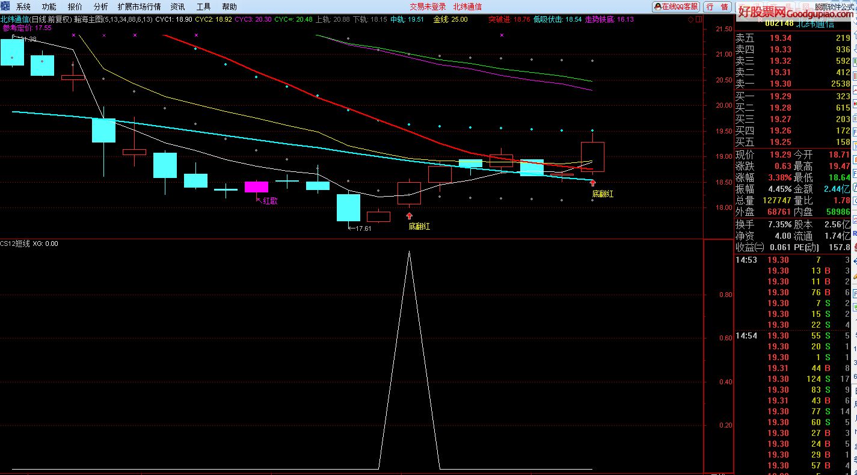This screenshot has height=475, width=857.
Task: Click the 买四 19.26 order row
Action: tap(793, 130)
